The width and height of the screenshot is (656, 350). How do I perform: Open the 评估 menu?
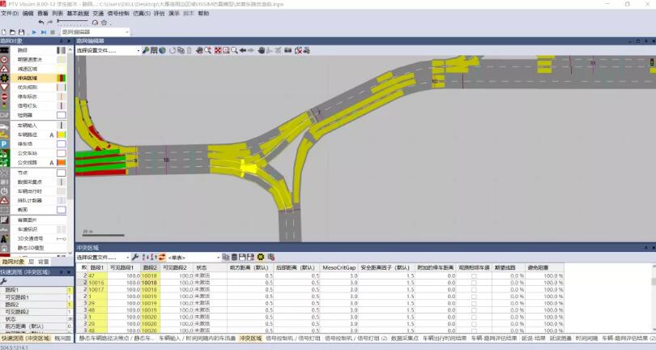tap(159, 14)
